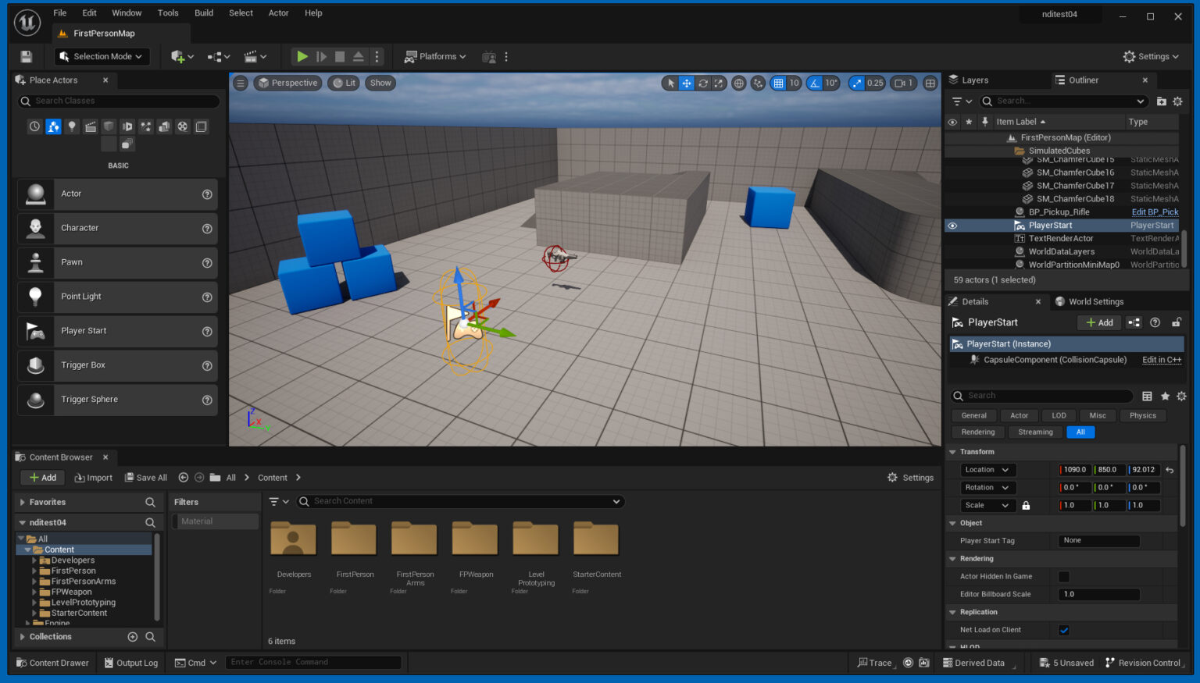Select the Lights category in Place Actors
Image resolution: width=1200 pixels, height=683 pixels.
tap(72, 126)
